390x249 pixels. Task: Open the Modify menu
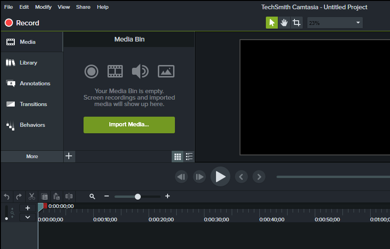click(x=43, y=7)
